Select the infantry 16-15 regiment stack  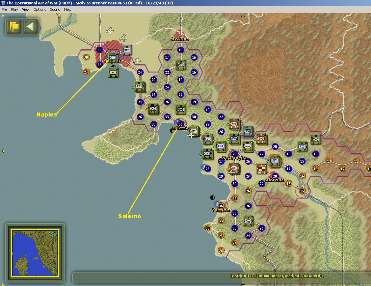tap(153, 109)
